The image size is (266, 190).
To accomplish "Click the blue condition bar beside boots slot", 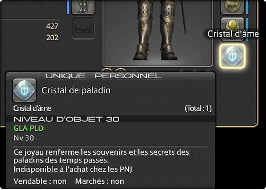I will (68, 7).
